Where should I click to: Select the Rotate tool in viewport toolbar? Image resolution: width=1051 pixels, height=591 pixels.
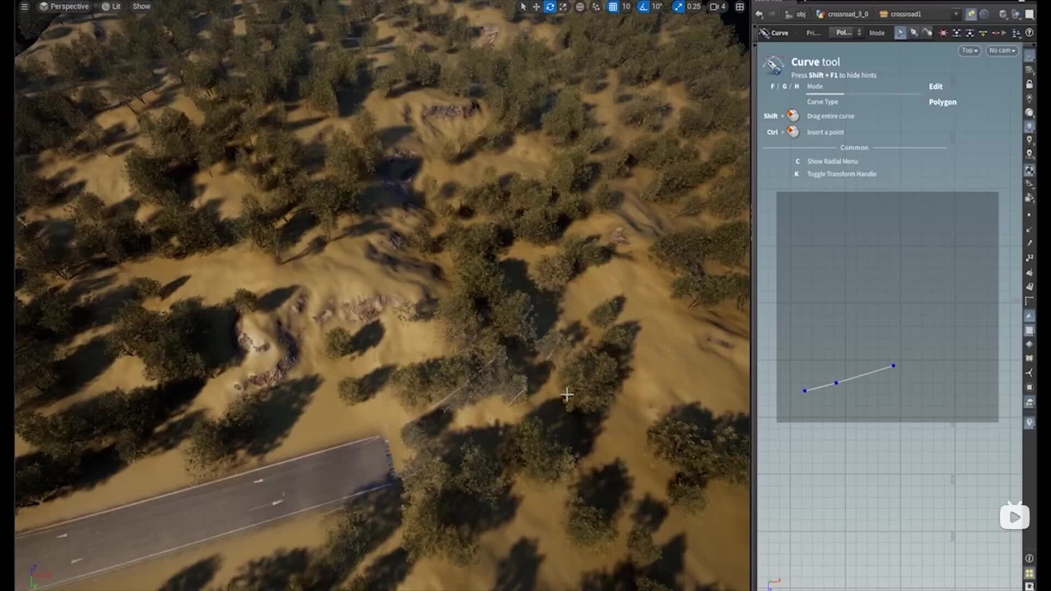click(x=551, y=7)
